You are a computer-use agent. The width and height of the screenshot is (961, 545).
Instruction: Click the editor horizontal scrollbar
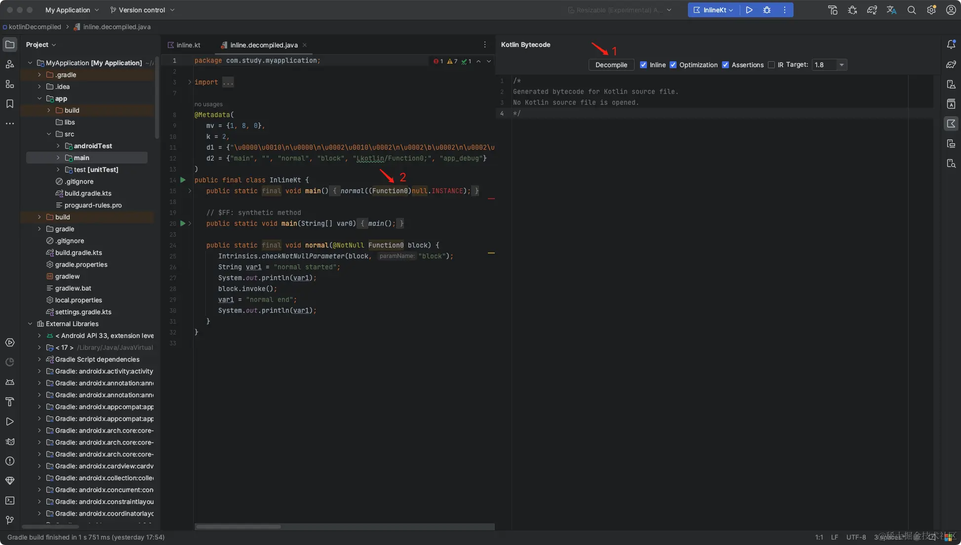(x=239, y=526)
